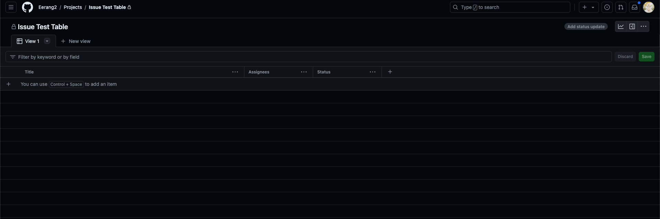Open Assignees column options menu
The width and height of the screenshot is (660, 219).
[x=304, y=72]
